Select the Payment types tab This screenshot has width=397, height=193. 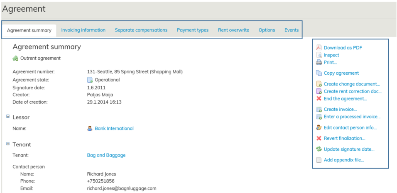coord(192,30)
